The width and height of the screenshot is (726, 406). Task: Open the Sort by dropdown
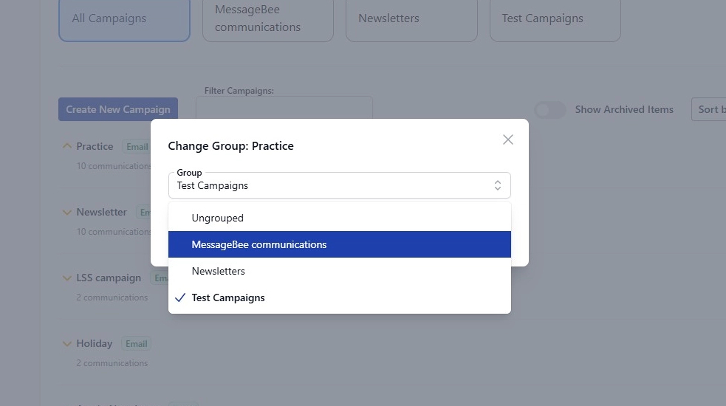pyautogui.click(x=709, y=109)
